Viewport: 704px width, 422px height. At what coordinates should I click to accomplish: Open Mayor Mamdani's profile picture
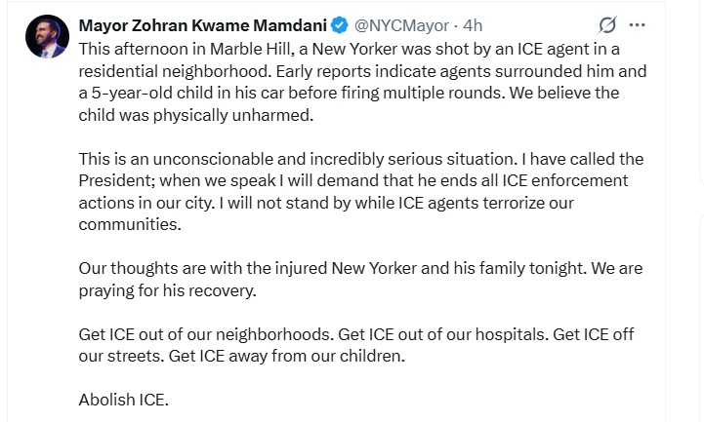[47, 36]
